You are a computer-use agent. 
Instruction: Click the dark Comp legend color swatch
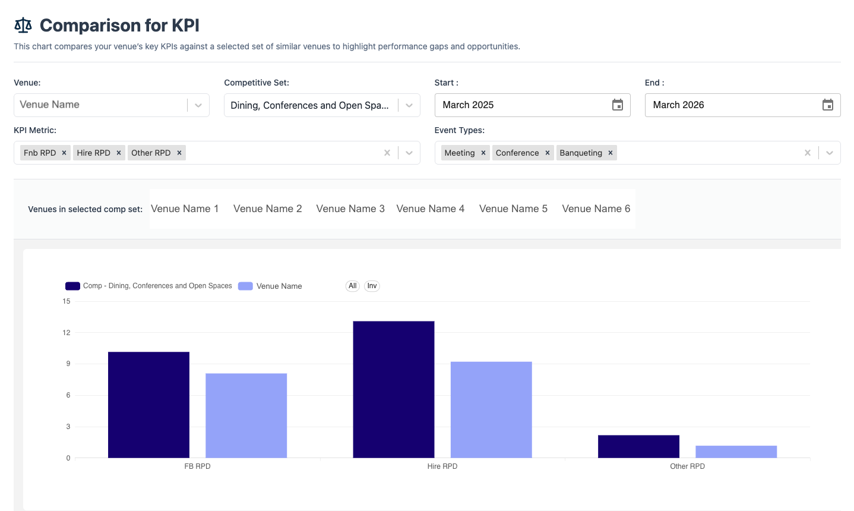72,286
